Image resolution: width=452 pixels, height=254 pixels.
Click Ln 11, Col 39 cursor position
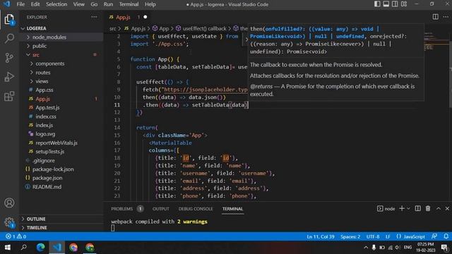[321, 236]
